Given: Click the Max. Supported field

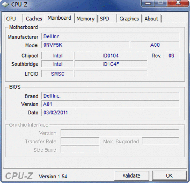Looking at the screenshot, I should 160,141.
